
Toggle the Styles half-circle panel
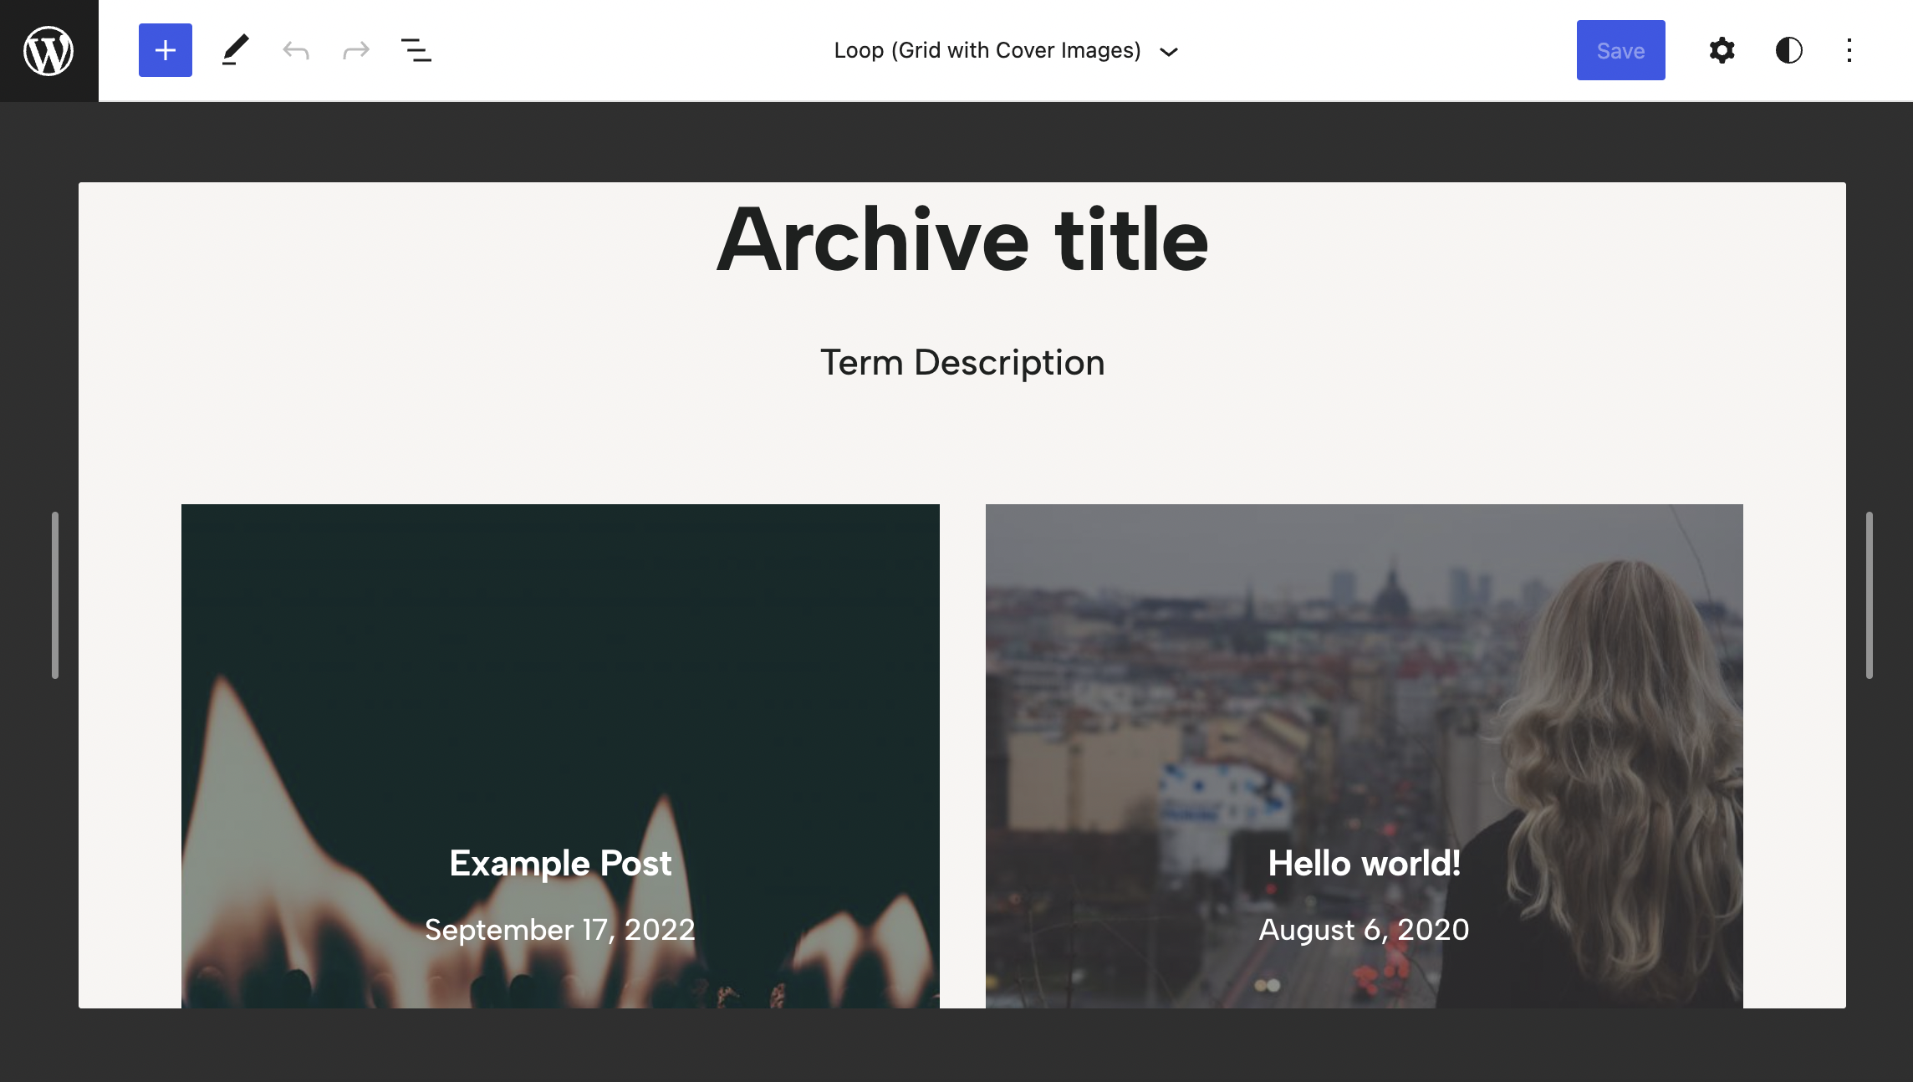tap(1788, 50)
